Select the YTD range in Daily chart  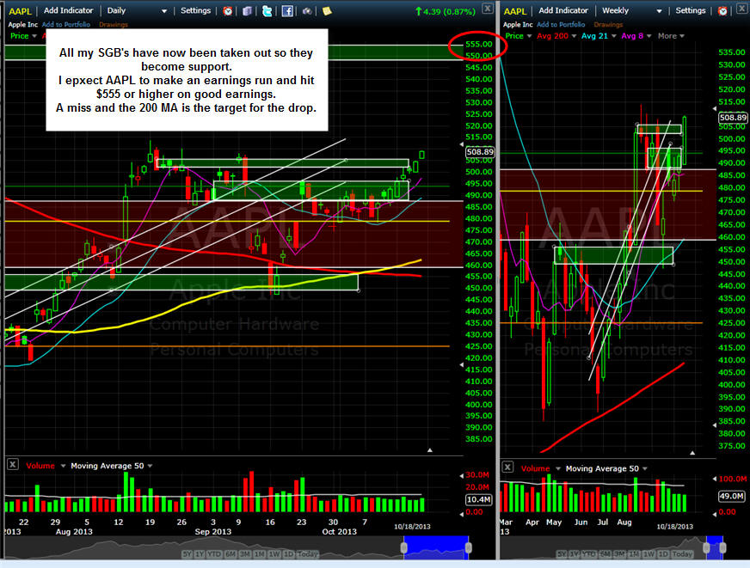(x=214, y=554)
